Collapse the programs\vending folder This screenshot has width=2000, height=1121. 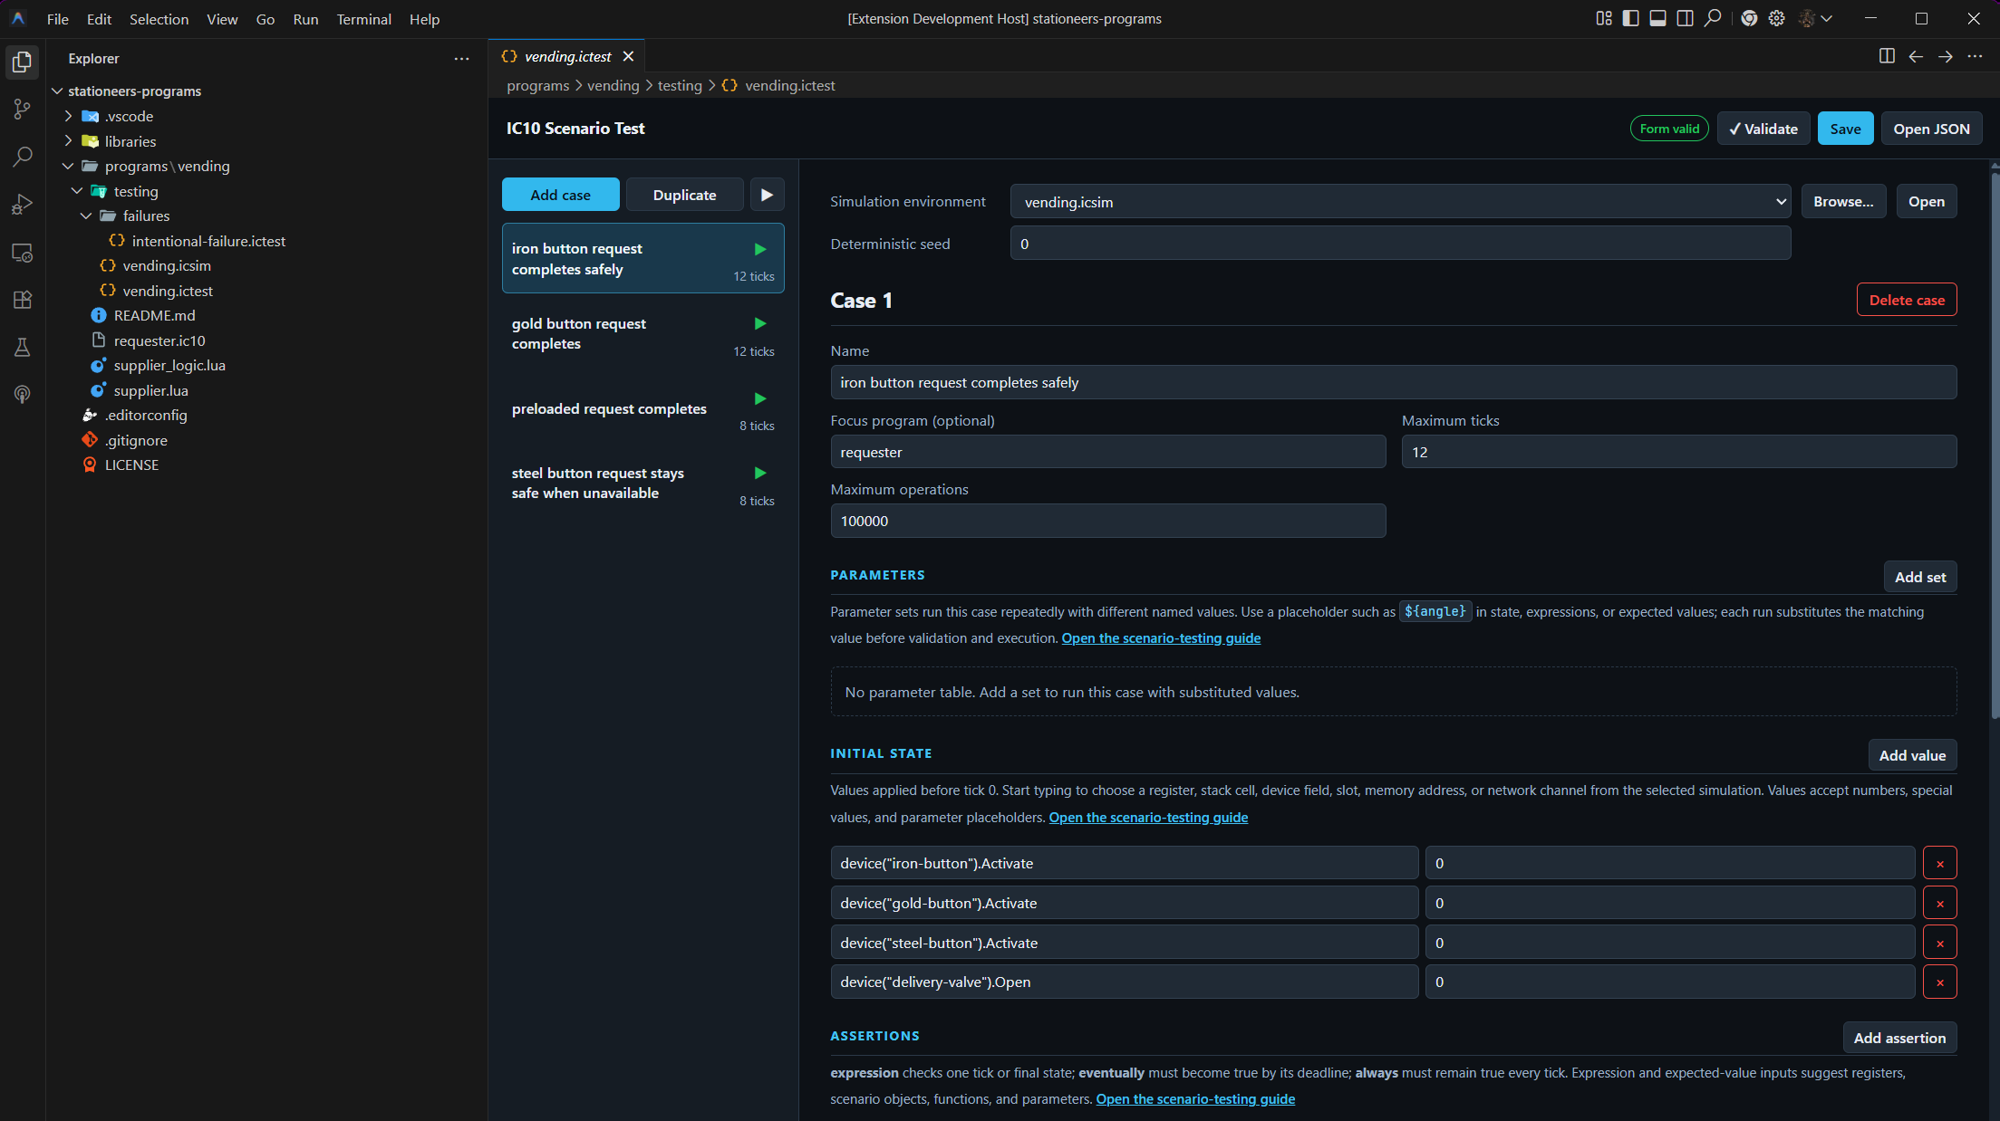point(68,166)
